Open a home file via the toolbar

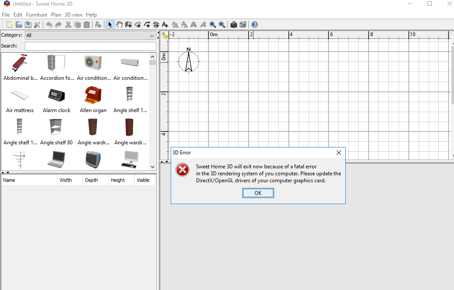point(19,25)
